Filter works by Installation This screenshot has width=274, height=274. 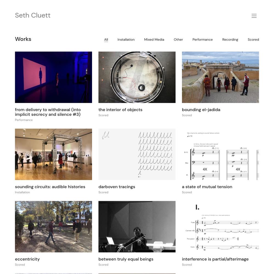pos(126,39)
